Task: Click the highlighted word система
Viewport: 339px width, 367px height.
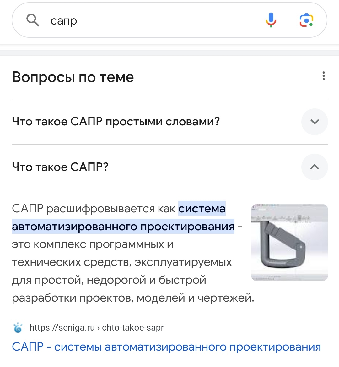Action: [x=202, y=209]
